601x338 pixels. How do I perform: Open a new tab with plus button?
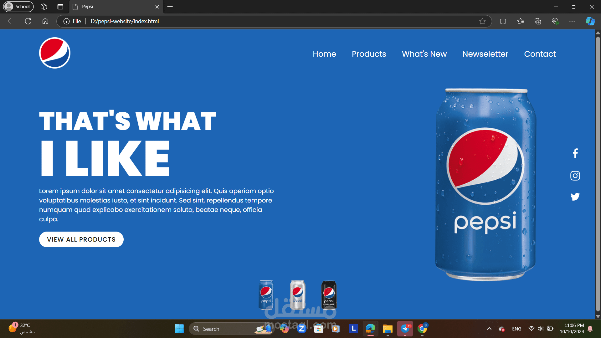[170, 7]
